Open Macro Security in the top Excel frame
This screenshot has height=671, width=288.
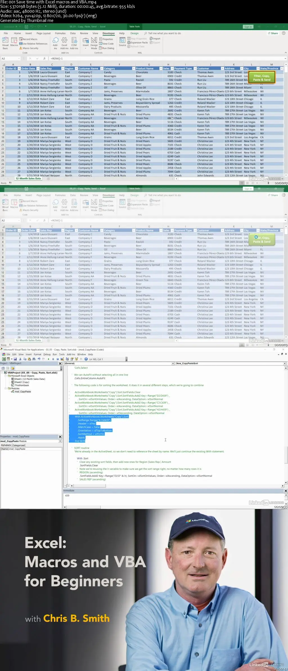(29, 48)
